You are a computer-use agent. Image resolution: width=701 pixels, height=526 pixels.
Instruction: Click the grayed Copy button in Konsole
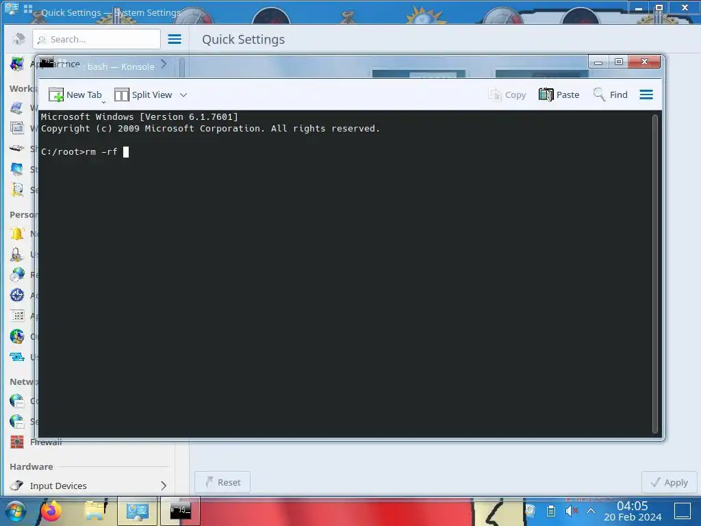pyautogui.click(x=507, y=95)
